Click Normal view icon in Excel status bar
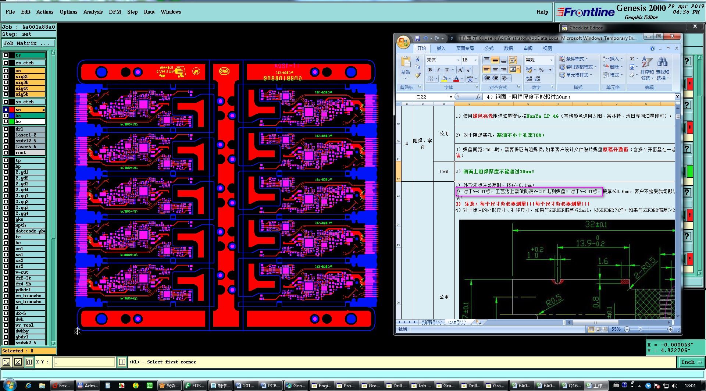 tap(591, 329)
